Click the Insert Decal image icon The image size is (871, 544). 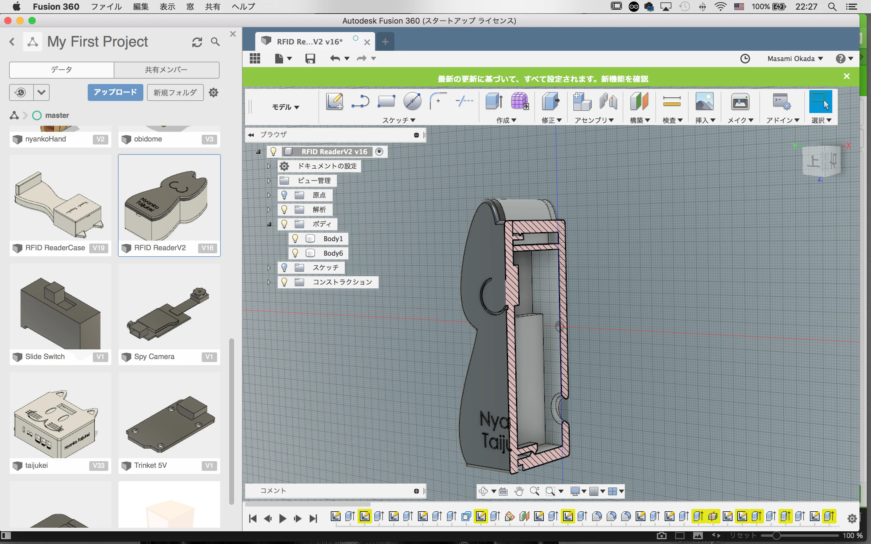pos(704,101)
